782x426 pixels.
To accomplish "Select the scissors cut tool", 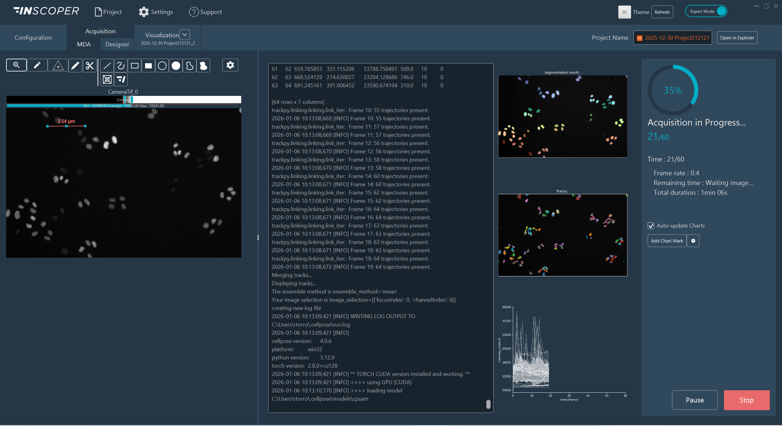I will pyautogui.click(x=90, y=65).
